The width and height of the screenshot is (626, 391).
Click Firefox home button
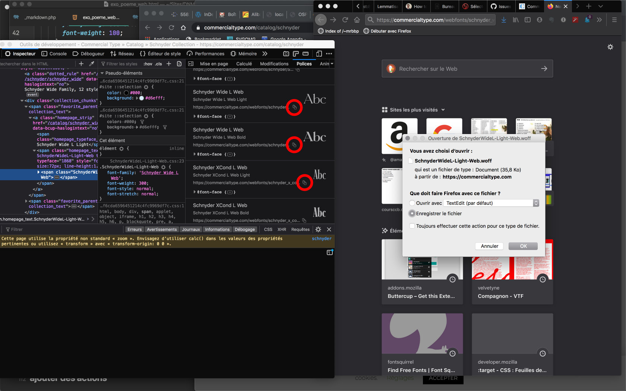click(357, 20)
